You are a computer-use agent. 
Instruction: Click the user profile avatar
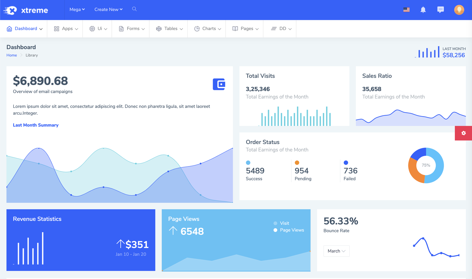pyautogui.click(x=459, y=10)
